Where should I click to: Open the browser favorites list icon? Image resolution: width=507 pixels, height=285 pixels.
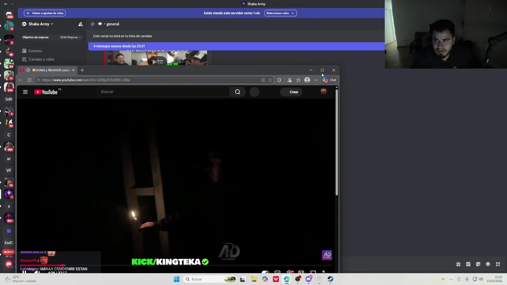tap(298, 80)
